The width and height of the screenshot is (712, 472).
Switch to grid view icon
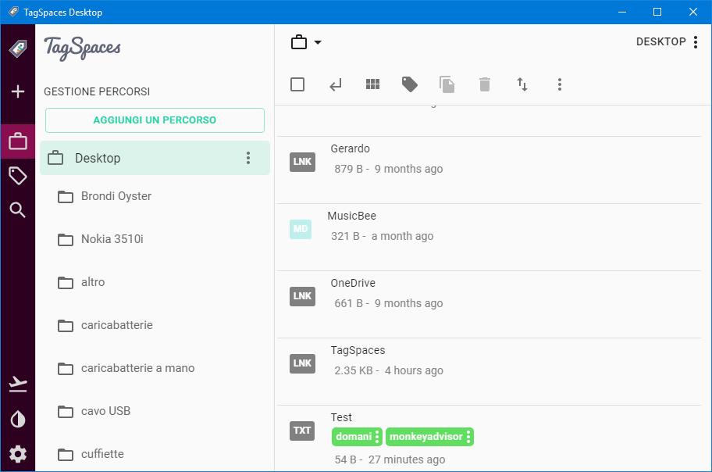click(373, 84)
